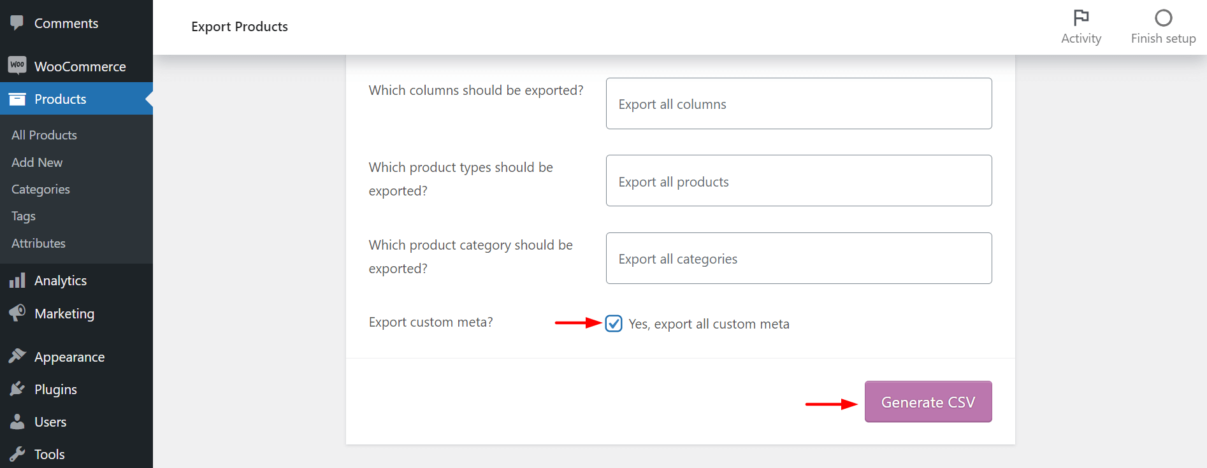1207x468 pixels.
Task: Click the Finish setup label
Action: (x=1164, y=38)
